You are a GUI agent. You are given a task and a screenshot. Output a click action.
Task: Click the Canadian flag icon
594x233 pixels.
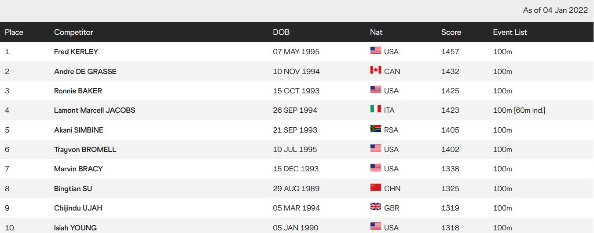pyautogui.click(x=375, y=70)
